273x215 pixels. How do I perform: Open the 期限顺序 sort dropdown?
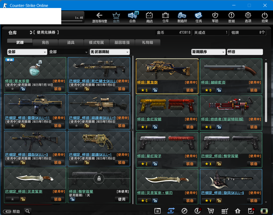click(x=208, y=52)
